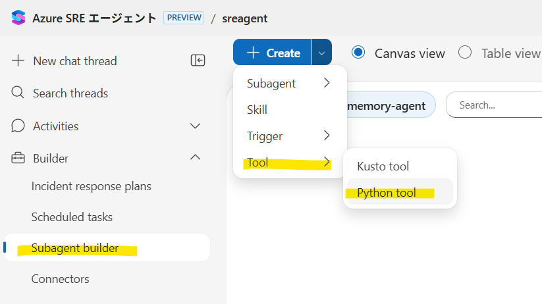The image size is (542, 304).
Task: Choose Subagent in the Create menu
Action: point(290,84)
